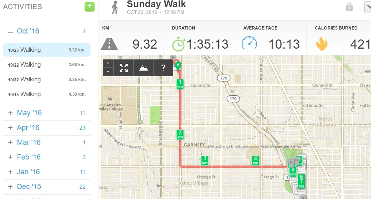Click the 3 km route marker
The width and height of the screenshot is (371, 199).
click(x=205, y=161)
